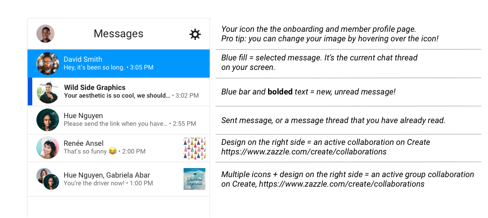The image size is (488, 218).
Task: Click Wild Side Graphics avatar
Action: pos(48,92)
